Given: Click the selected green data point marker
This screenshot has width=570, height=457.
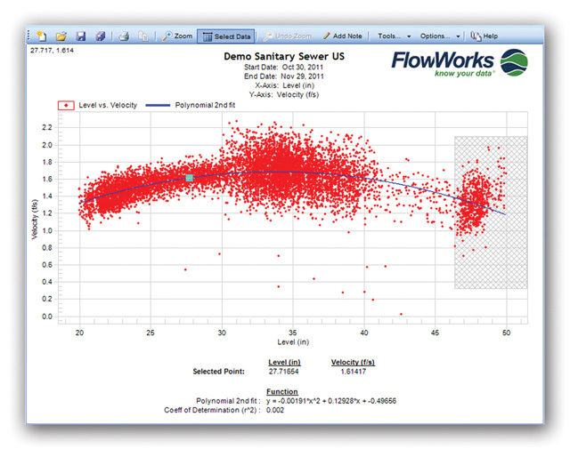Looking at the screenshot, I should coord(189,178).
